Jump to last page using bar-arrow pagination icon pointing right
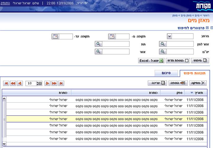 pyautogui.click(x=61, y=83)
